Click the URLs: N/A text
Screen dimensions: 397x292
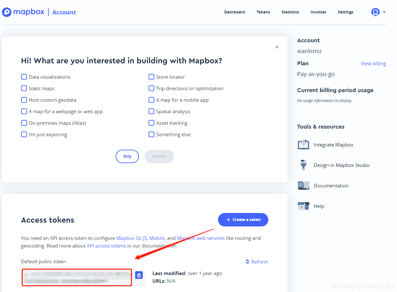coord(164,281)
